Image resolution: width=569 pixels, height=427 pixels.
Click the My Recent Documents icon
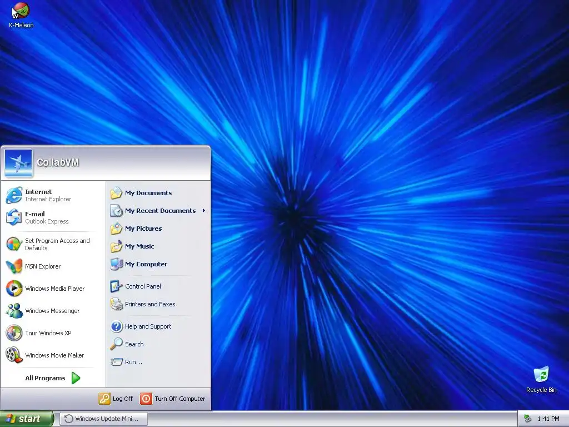click(117, 211)
